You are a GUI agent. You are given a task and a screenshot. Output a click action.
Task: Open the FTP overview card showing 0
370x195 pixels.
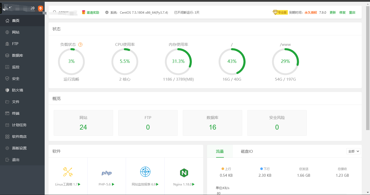(148, 123)
